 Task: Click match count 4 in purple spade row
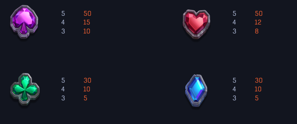63,22
